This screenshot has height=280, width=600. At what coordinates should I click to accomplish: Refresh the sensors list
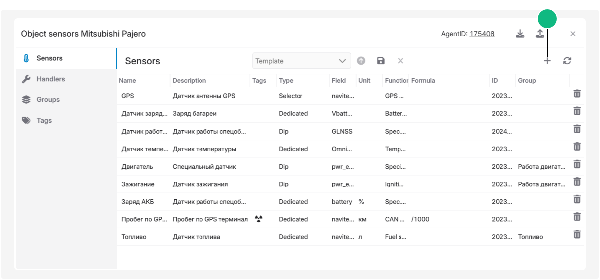coord(567,61)
